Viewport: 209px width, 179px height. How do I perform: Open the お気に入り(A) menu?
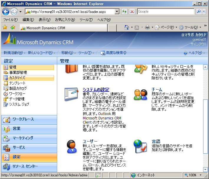click(x=65, y=20)
